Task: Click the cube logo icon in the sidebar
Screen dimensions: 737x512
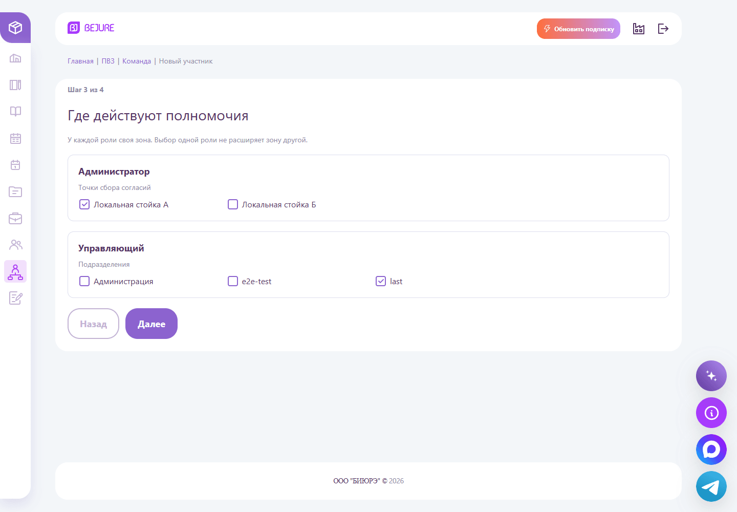Action: (x=15, y=28)
